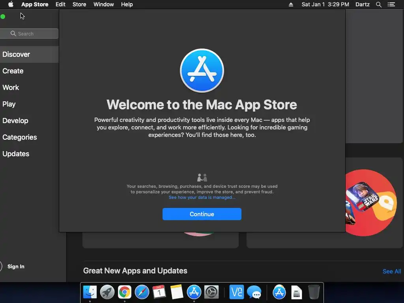Focus the App Store Search field
This screenshot has width=404, height=303.
click(x=29, y=34)
